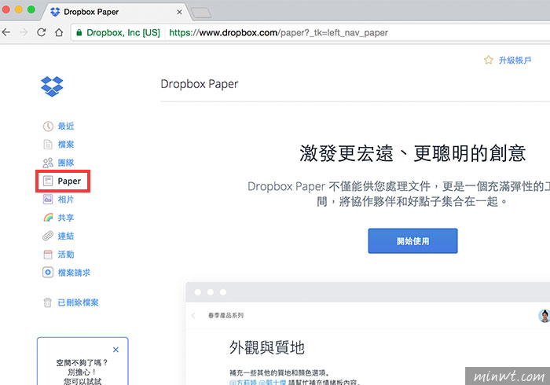The height and width of the screenshot is (385, 550).
Task: Click the Paper document icon in sidebar
Action: point(48,181)
